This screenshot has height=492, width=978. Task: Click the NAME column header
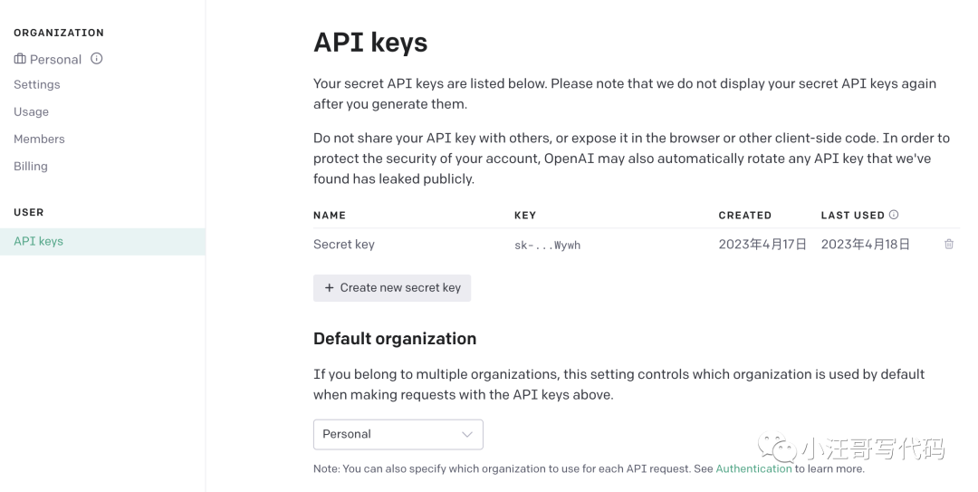330,216
